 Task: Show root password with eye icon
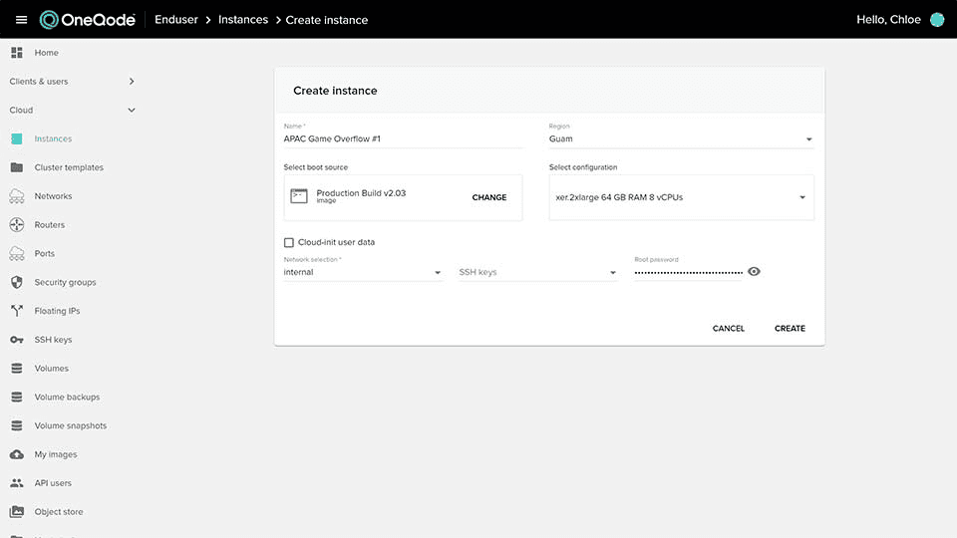754,271
